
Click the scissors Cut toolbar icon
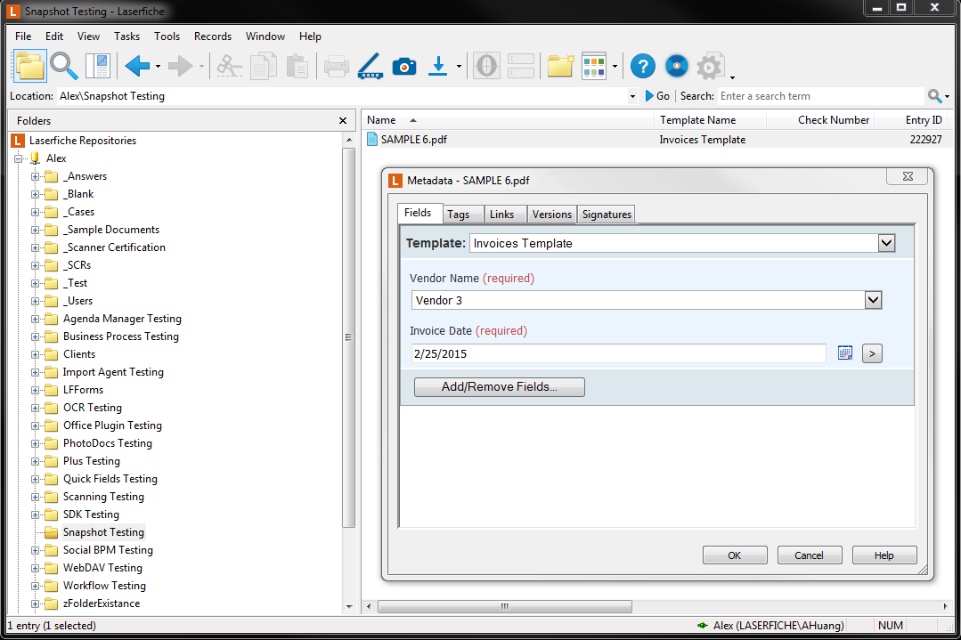pyautogui.click(x=229, y=66)
